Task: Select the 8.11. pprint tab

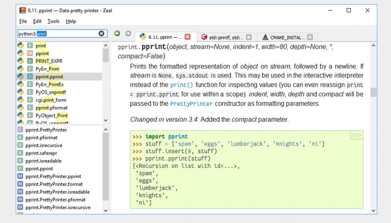Action: coord(165,37)
